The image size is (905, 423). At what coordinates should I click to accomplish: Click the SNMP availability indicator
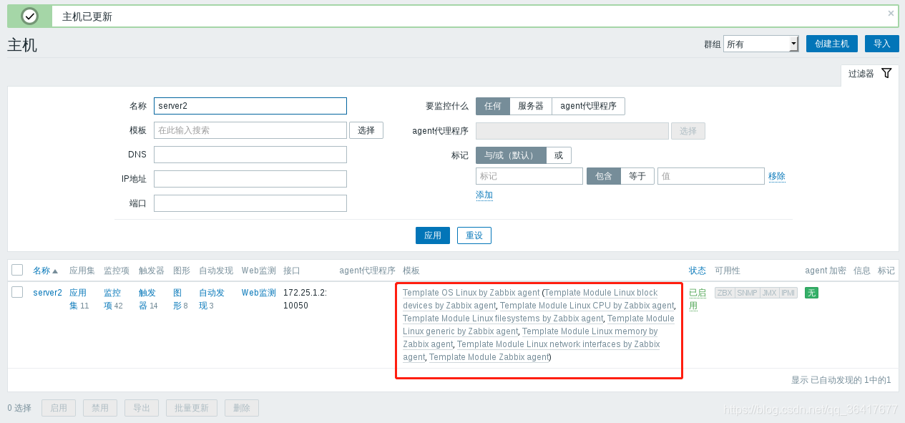click(x=747, y=293)
